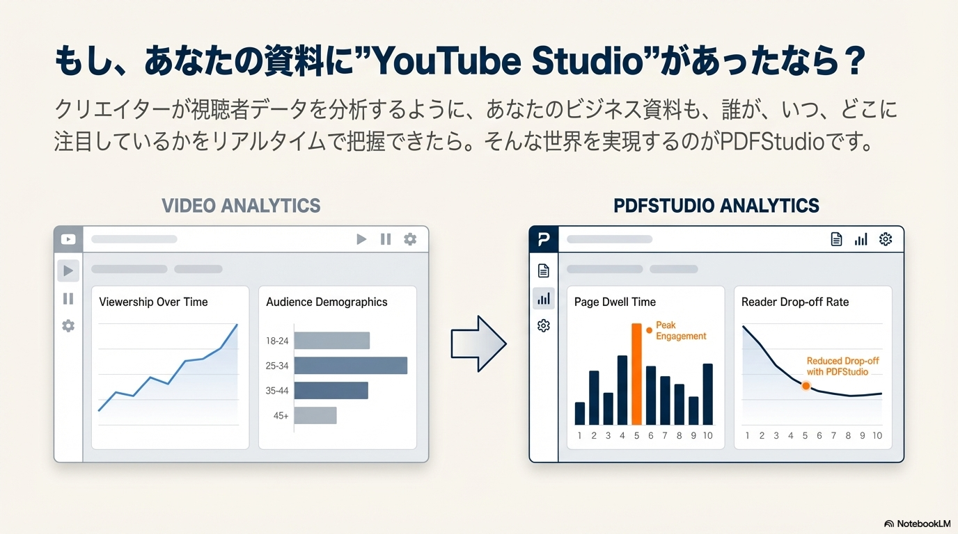Select the 45+ demographics bar
The height and width of the screenshot is (534, 958).
coord(315,416)
